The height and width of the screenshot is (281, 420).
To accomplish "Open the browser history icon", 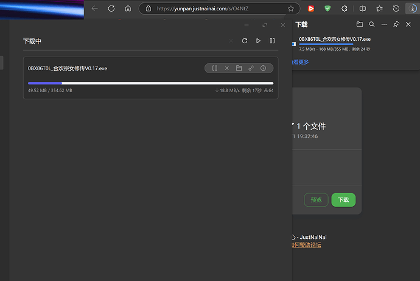I will pos(396,9).
